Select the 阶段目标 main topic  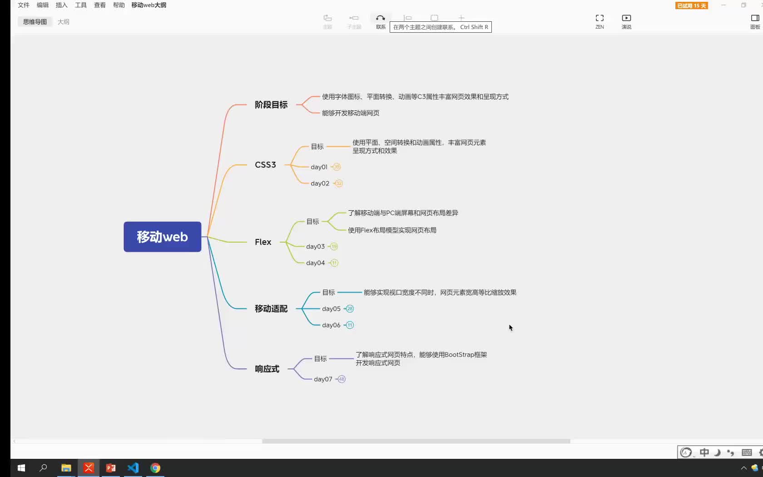pyautogui.click(x=271, y=105)
